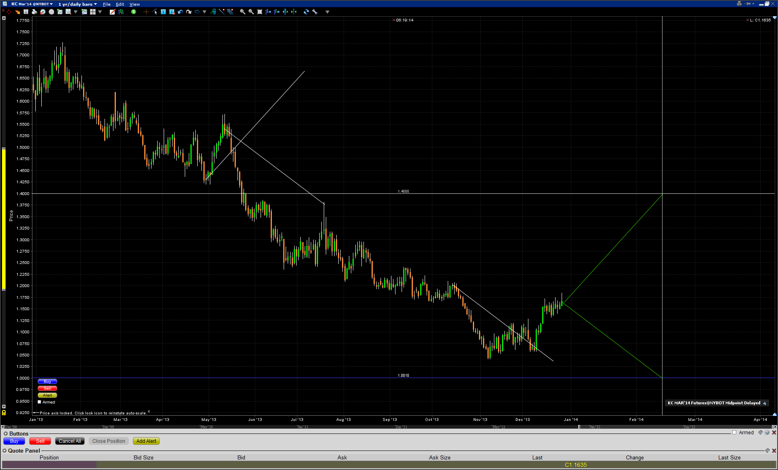Select the trendline drawing tool
The height and width of the screenshot is (470, 778).
pyautogui.click(x=222, y=12)
